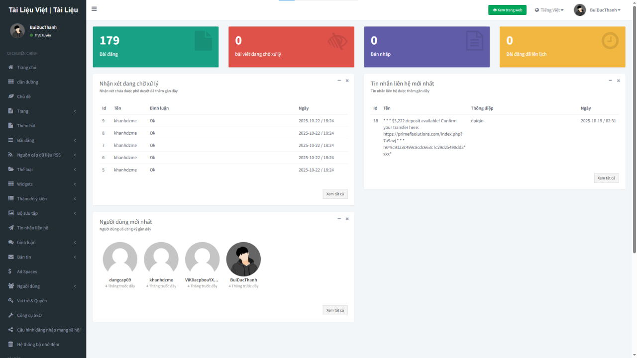Click the dollar icon for Ad Spaces
The height and width of the screenshot is (358, 637).
click(11, 271)
